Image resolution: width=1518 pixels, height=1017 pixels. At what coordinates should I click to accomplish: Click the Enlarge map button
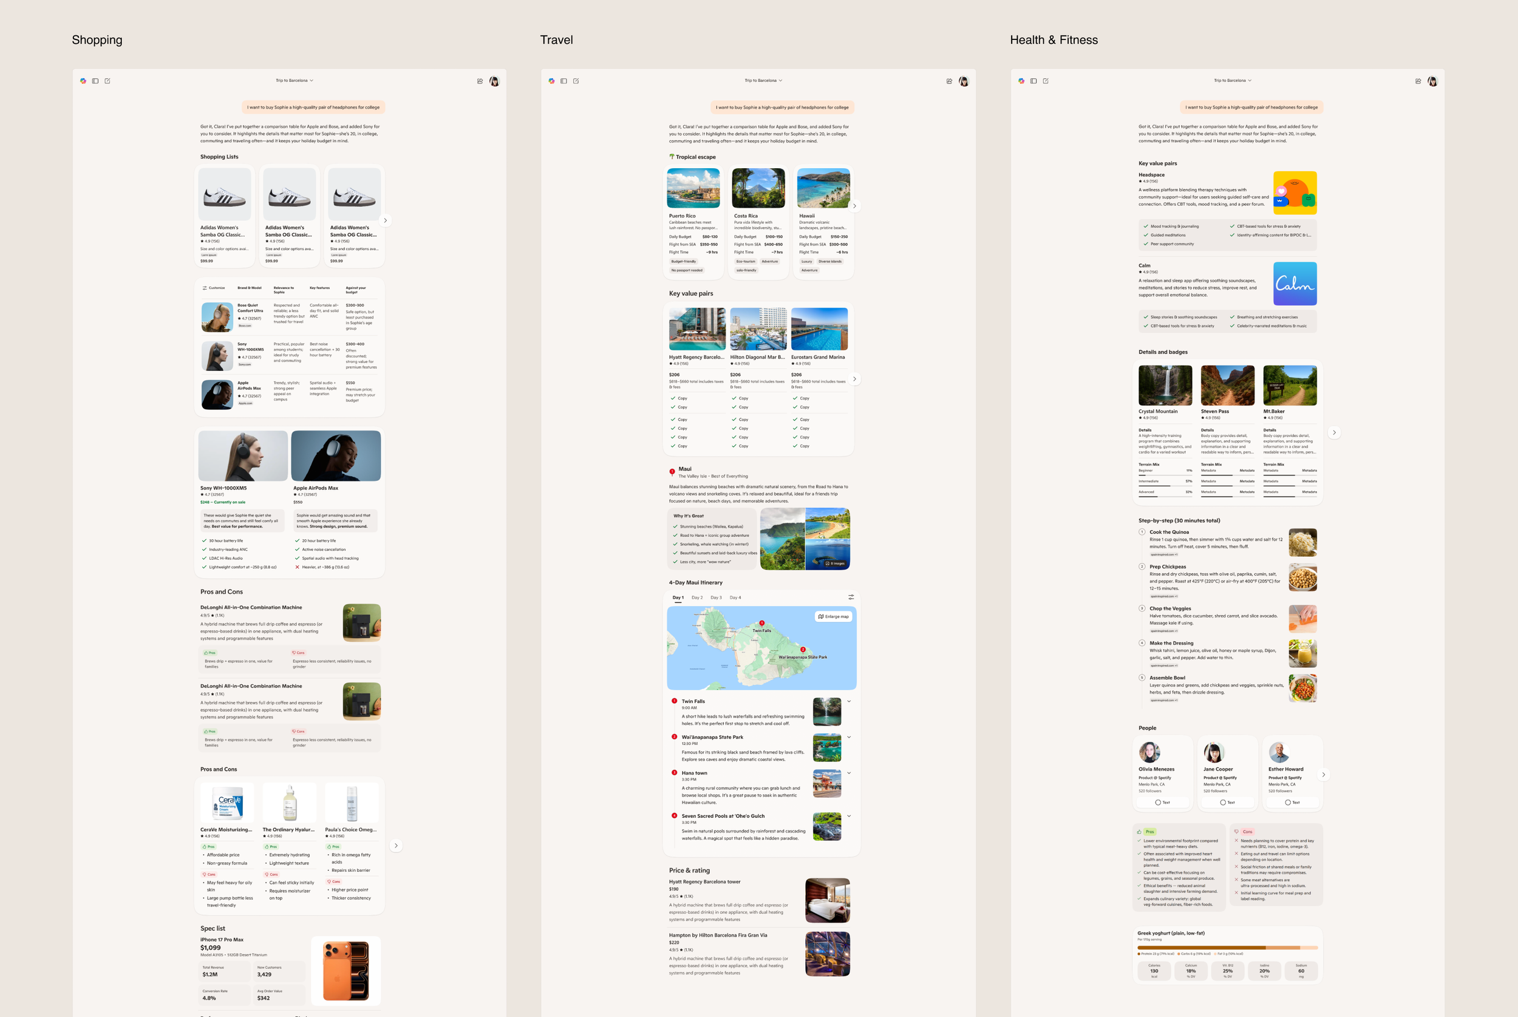pos(833,617)
